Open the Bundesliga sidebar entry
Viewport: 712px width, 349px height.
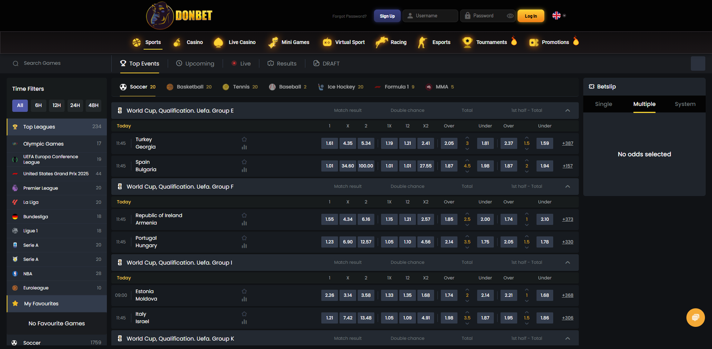(x=57, y=217)
